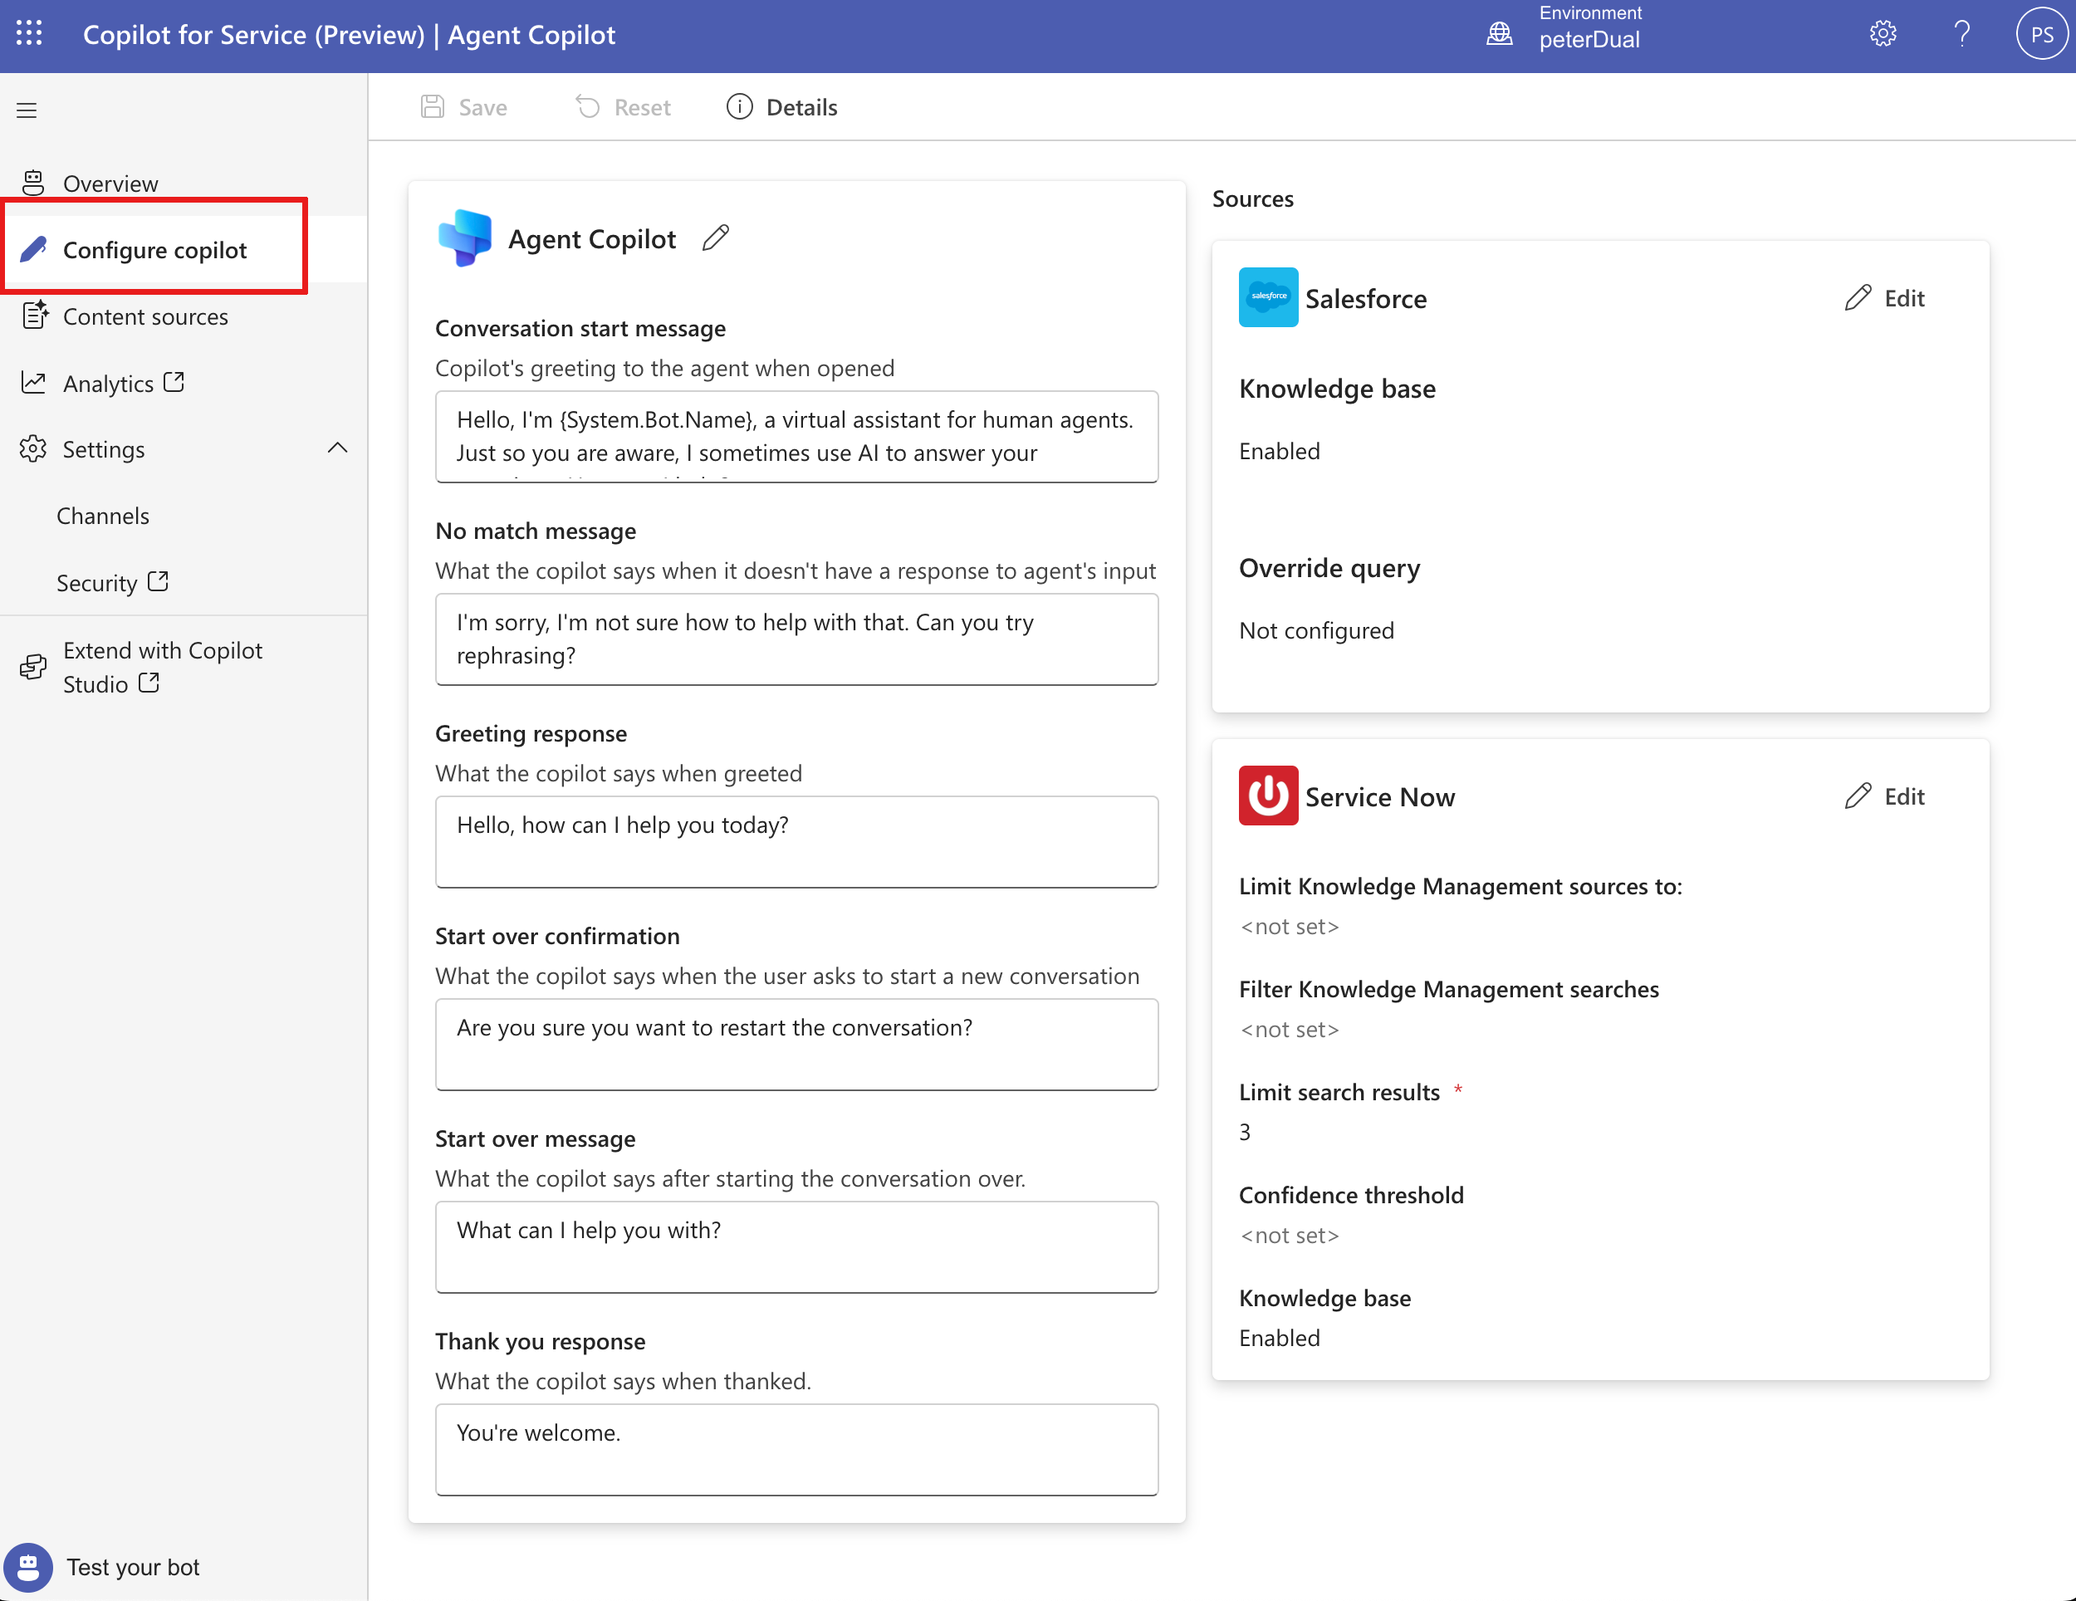Image resolution: width=2076 pixels, height=1601 pixels.
Task: Open the app launcher waffle icon
Action: 29,34
